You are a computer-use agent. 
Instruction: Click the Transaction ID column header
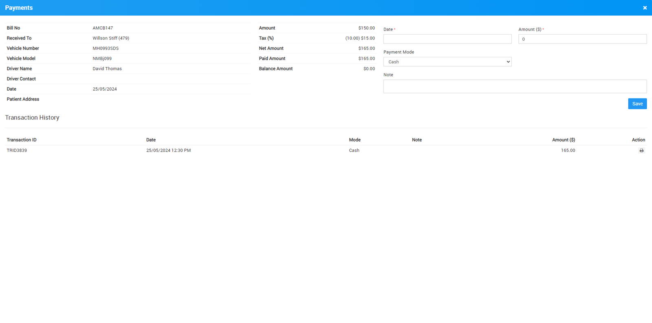click(x=22, y=140)
